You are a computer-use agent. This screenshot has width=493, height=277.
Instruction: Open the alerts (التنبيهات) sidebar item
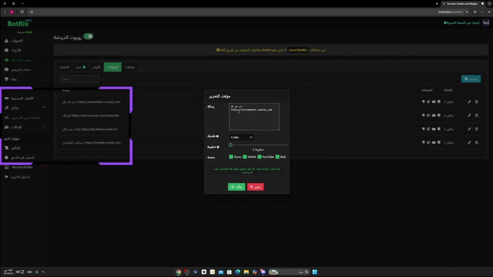[14, 41]
